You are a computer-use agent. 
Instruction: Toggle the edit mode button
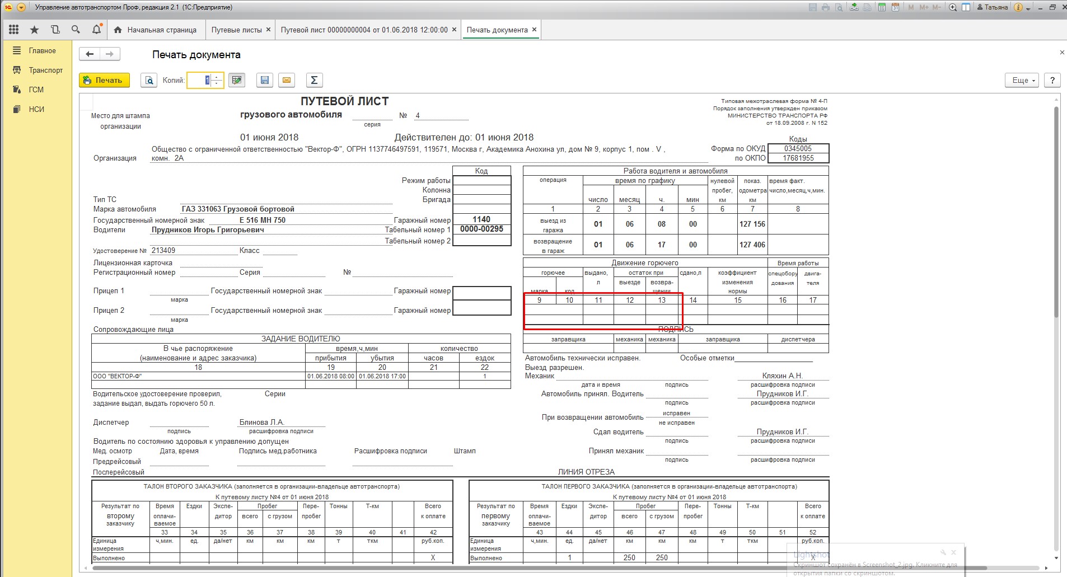[237, 81]
